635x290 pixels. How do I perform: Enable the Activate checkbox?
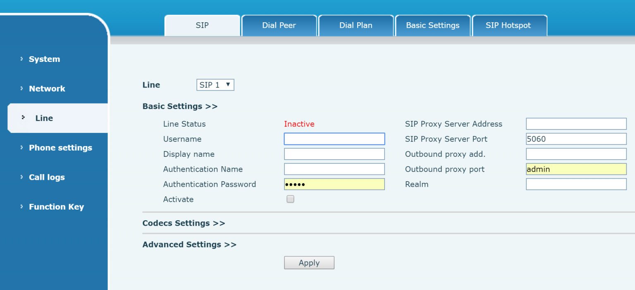[x=291, y=199]
